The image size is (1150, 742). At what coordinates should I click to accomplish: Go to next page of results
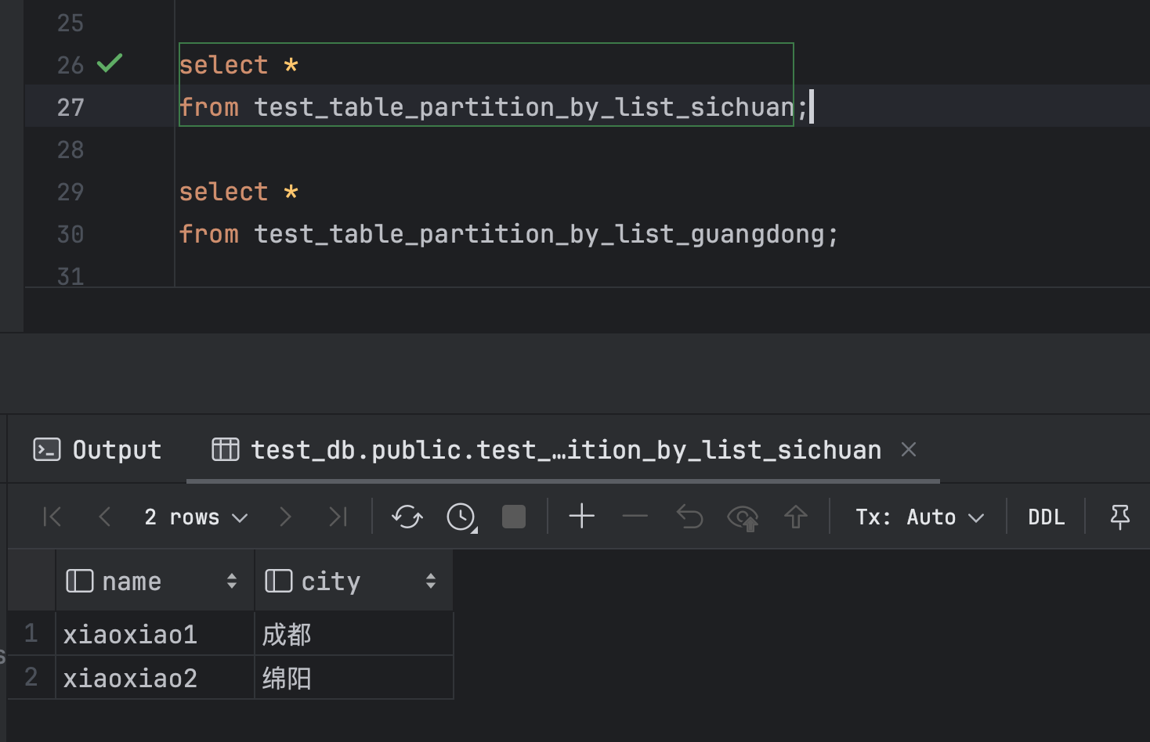click(285, 517)
